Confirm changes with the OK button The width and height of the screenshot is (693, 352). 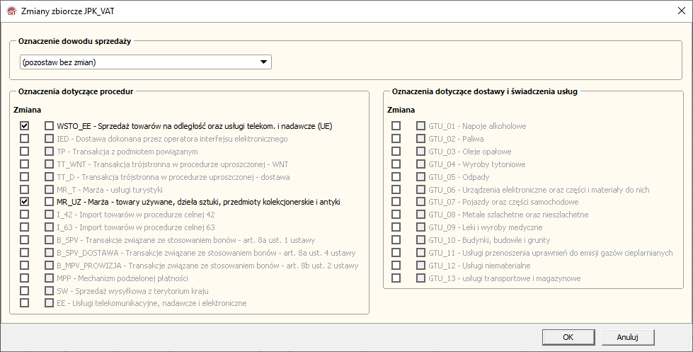click(568, 337)
